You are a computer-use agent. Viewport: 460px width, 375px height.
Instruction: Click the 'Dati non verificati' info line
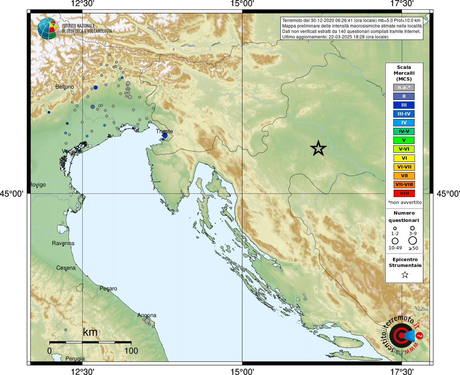351,31
